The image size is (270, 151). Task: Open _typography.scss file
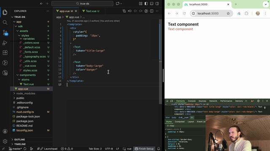[35, 57]
